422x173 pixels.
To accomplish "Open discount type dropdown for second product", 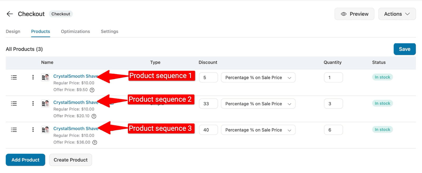I will point(258,104).
